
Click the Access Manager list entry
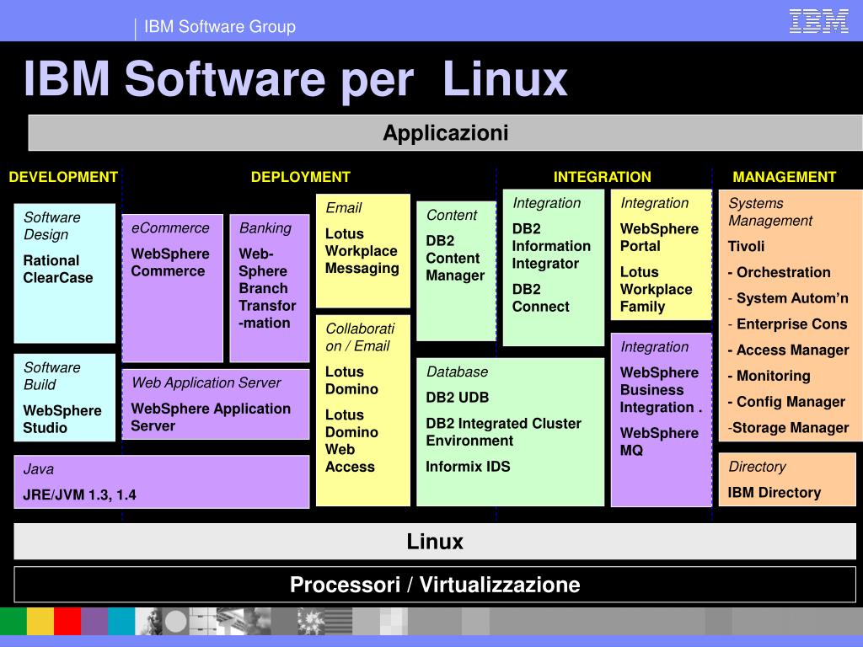[788, 350]
